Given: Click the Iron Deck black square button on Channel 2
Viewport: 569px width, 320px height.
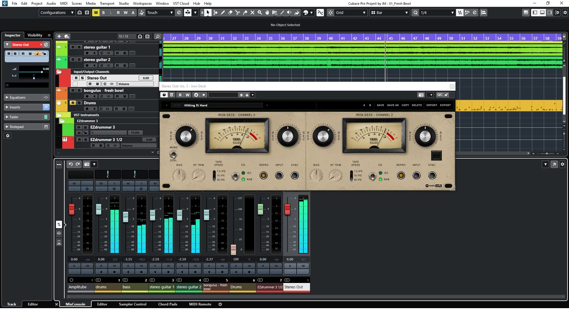Looking at the screenshot, I should pyautogui.click(x=436, y=155).
